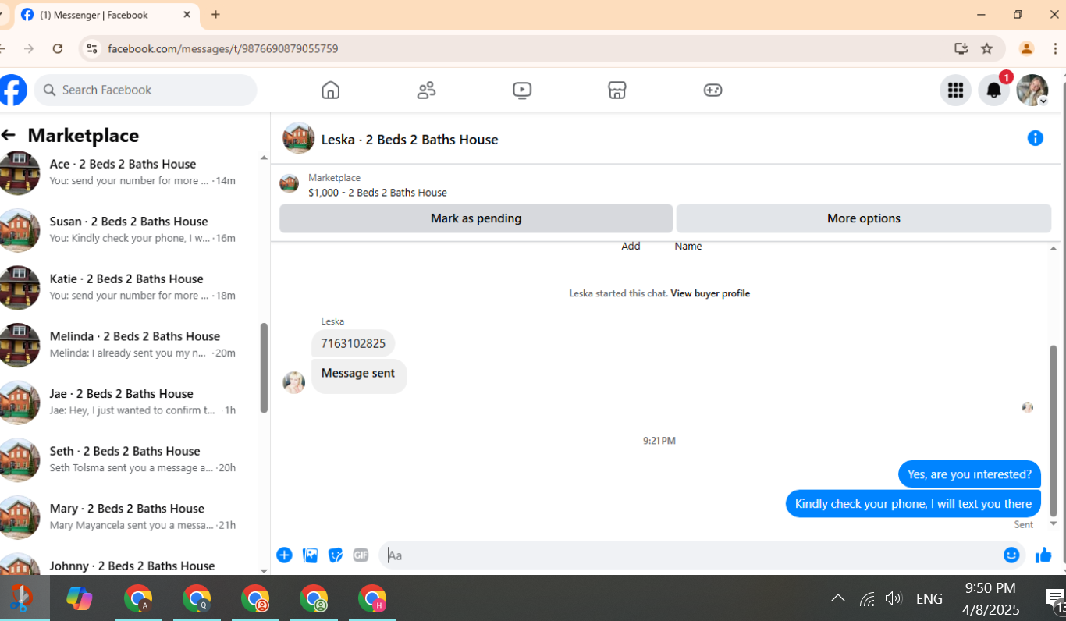Open Seth's conversation
Viewport: 1066px width, 621px height.
pyautogui.click(x=130, y=460)
